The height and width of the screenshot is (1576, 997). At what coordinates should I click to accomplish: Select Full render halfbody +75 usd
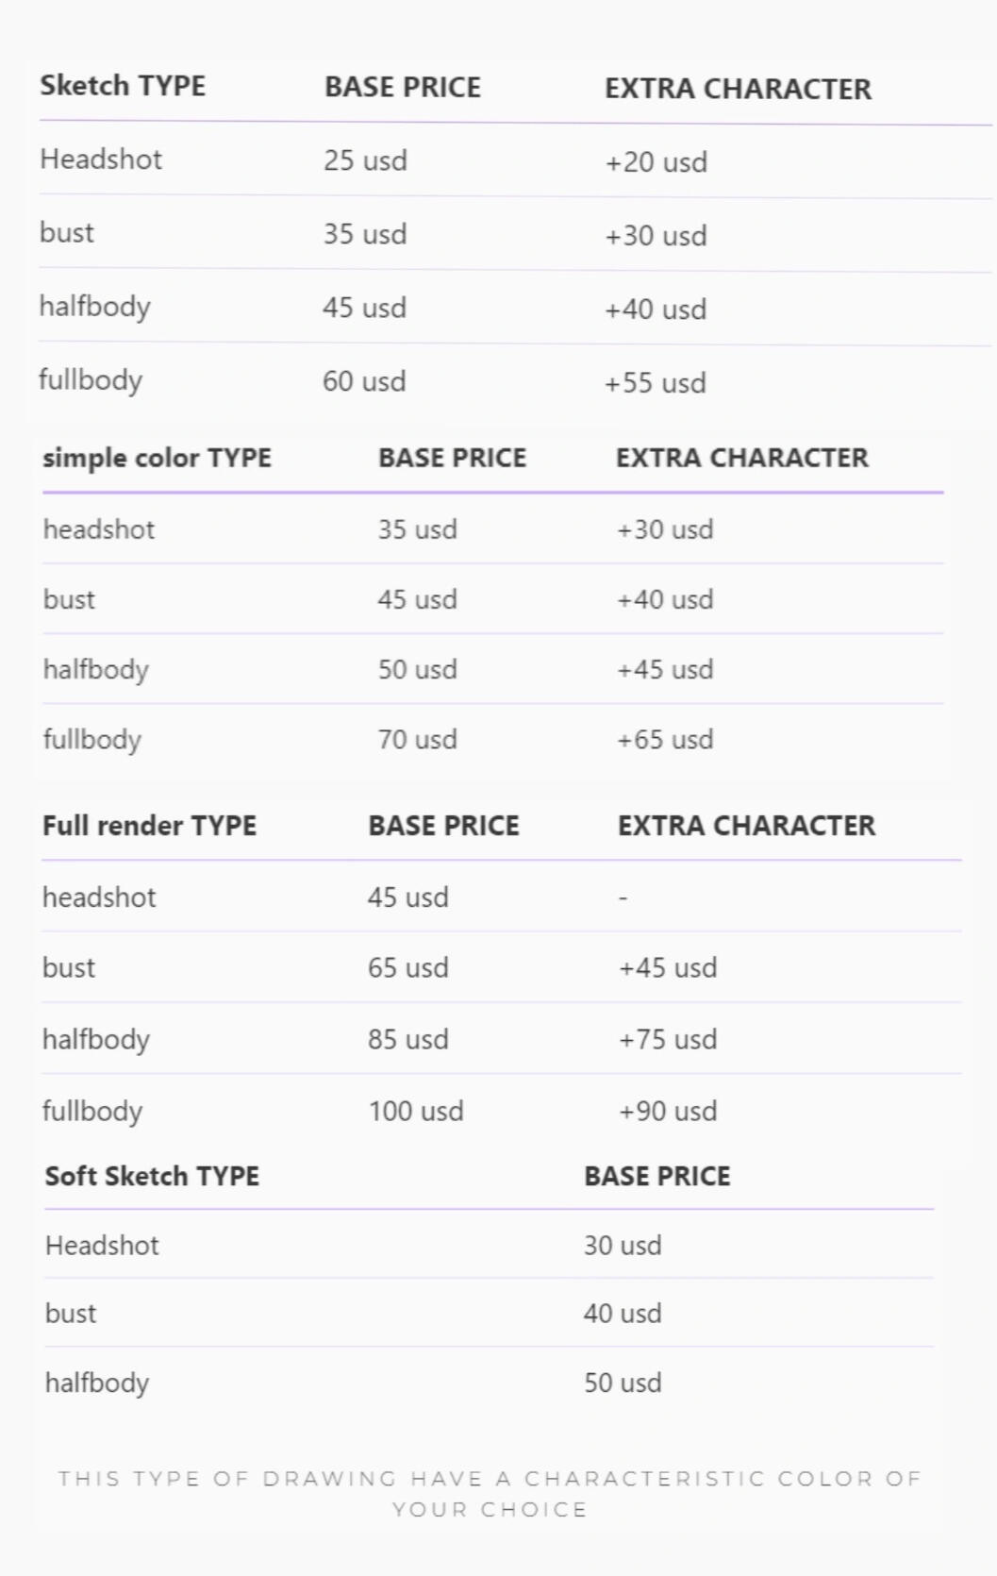[668, 1039]
